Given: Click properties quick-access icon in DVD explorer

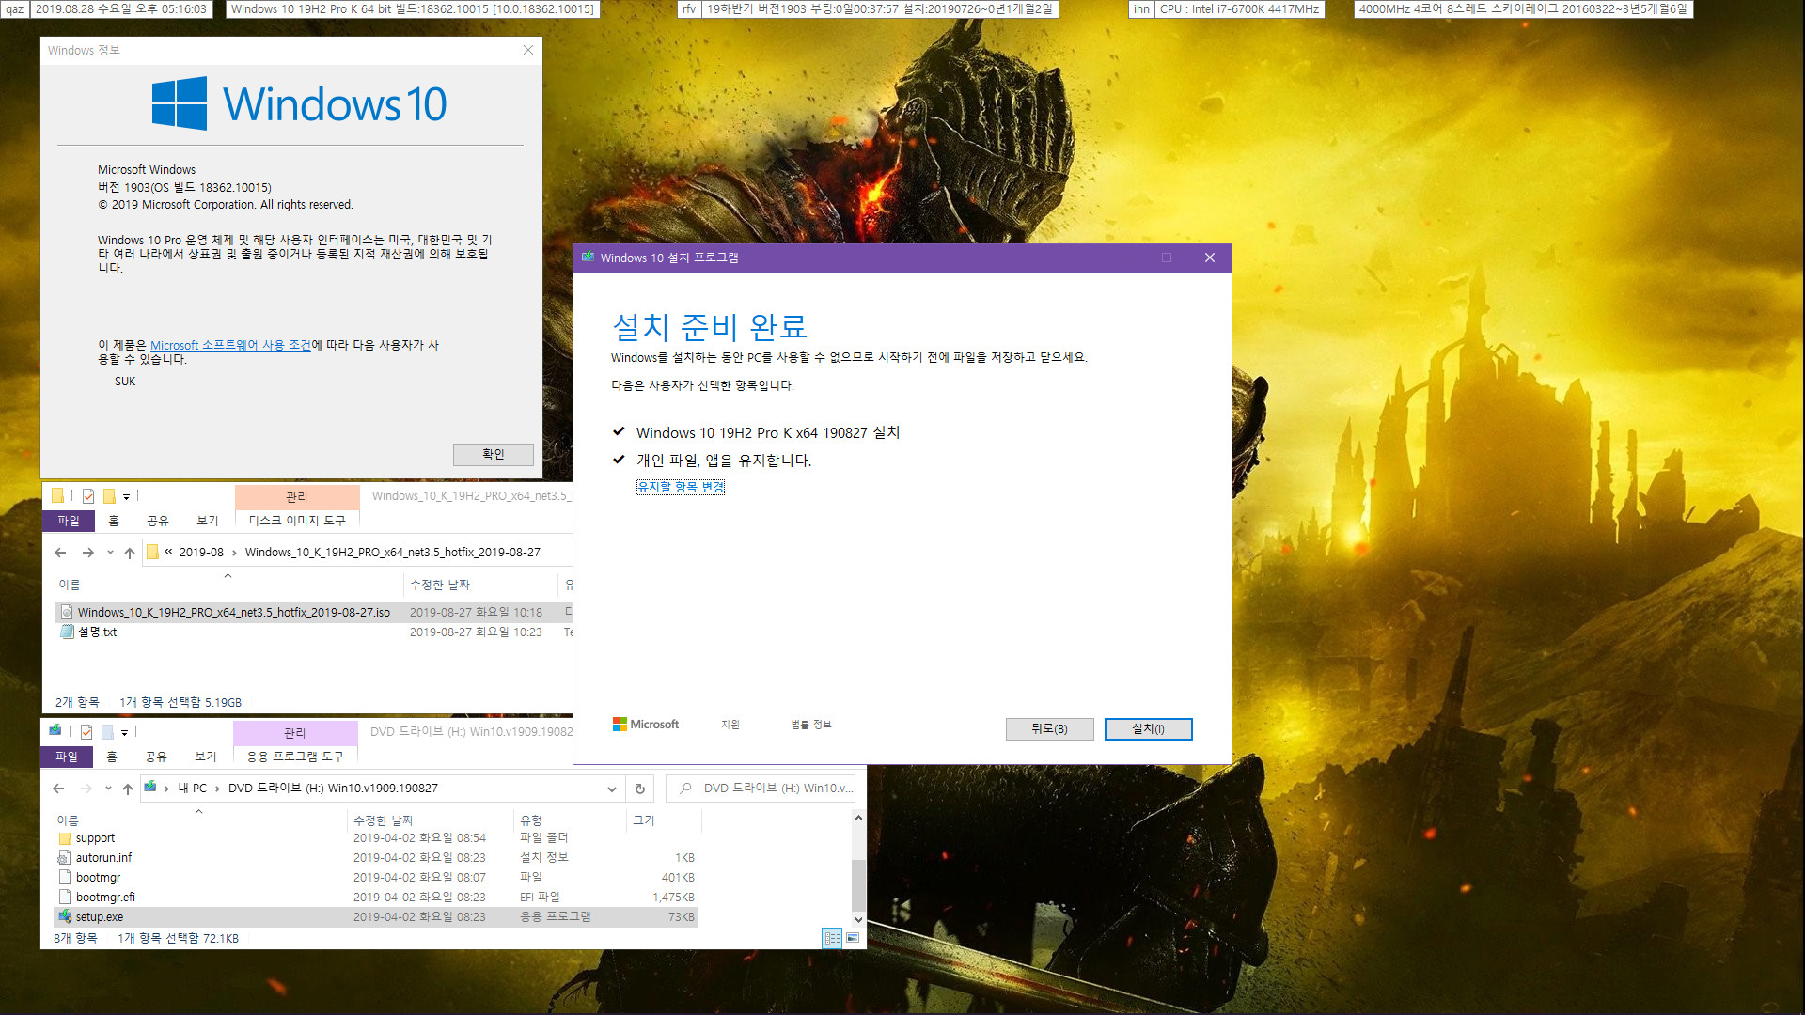Looking at the screenshot, I should pos(86,732).
